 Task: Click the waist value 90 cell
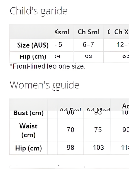point(125,130)
